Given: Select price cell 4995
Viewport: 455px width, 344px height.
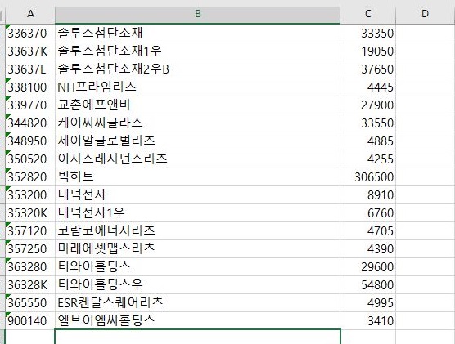Looking at the screenshot, I should coord(368,303).
